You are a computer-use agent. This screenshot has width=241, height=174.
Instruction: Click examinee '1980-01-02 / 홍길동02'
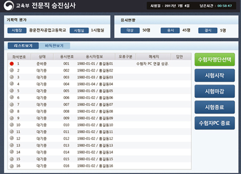click(95, 71)
